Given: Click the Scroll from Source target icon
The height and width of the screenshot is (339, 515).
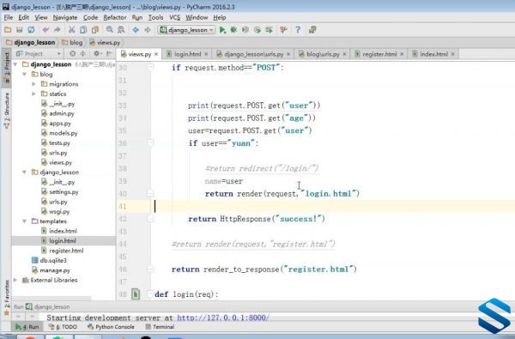Looking at the screenshot, I should (x=73, y=53).
